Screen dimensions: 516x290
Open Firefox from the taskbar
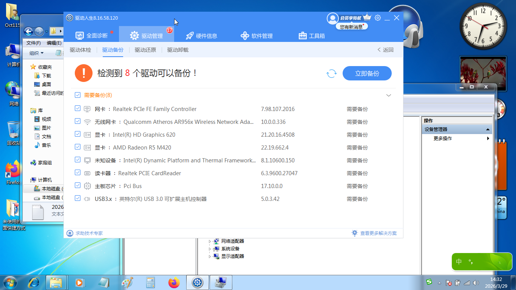click(x=174, y=282)
